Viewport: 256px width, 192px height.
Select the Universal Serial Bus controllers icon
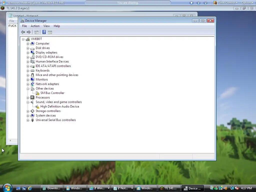tap(32, 120)
